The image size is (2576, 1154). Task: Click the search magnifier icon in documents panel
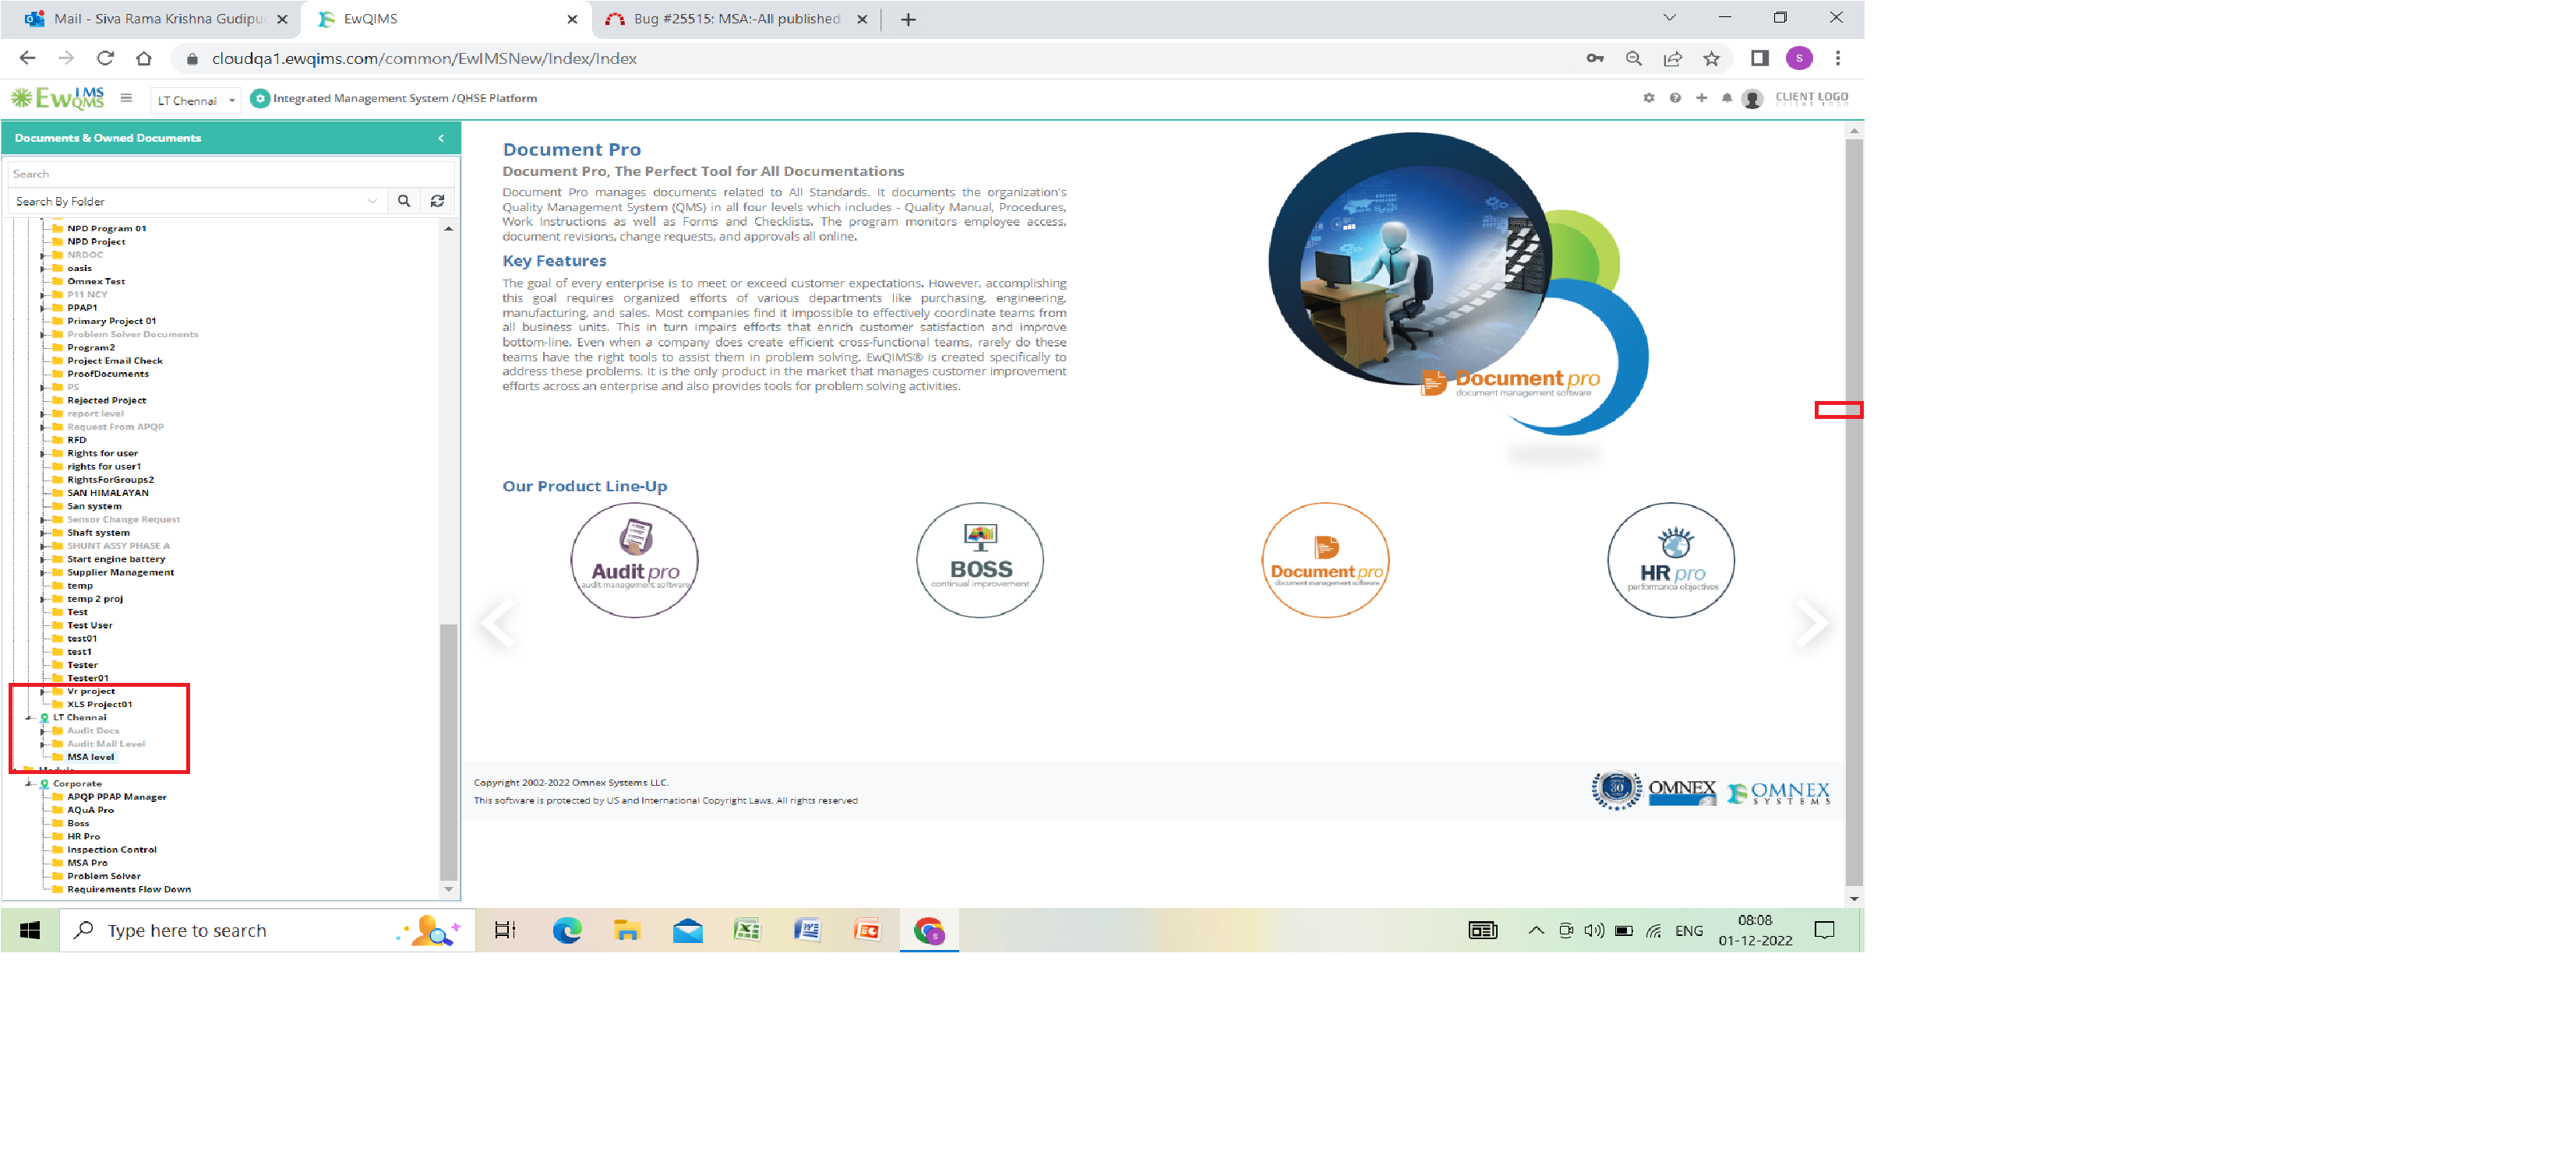404,201
